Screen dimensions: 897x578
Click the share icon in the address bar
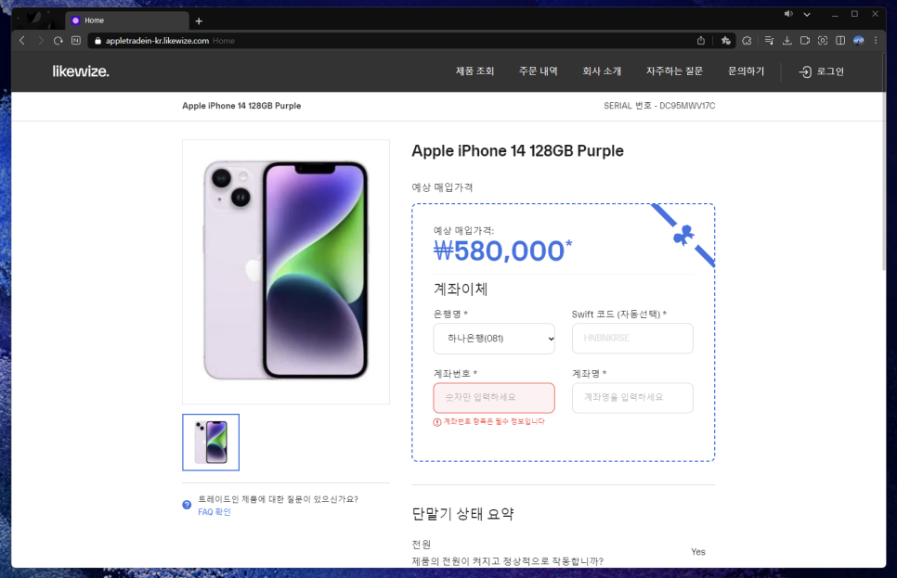(701, 41)
